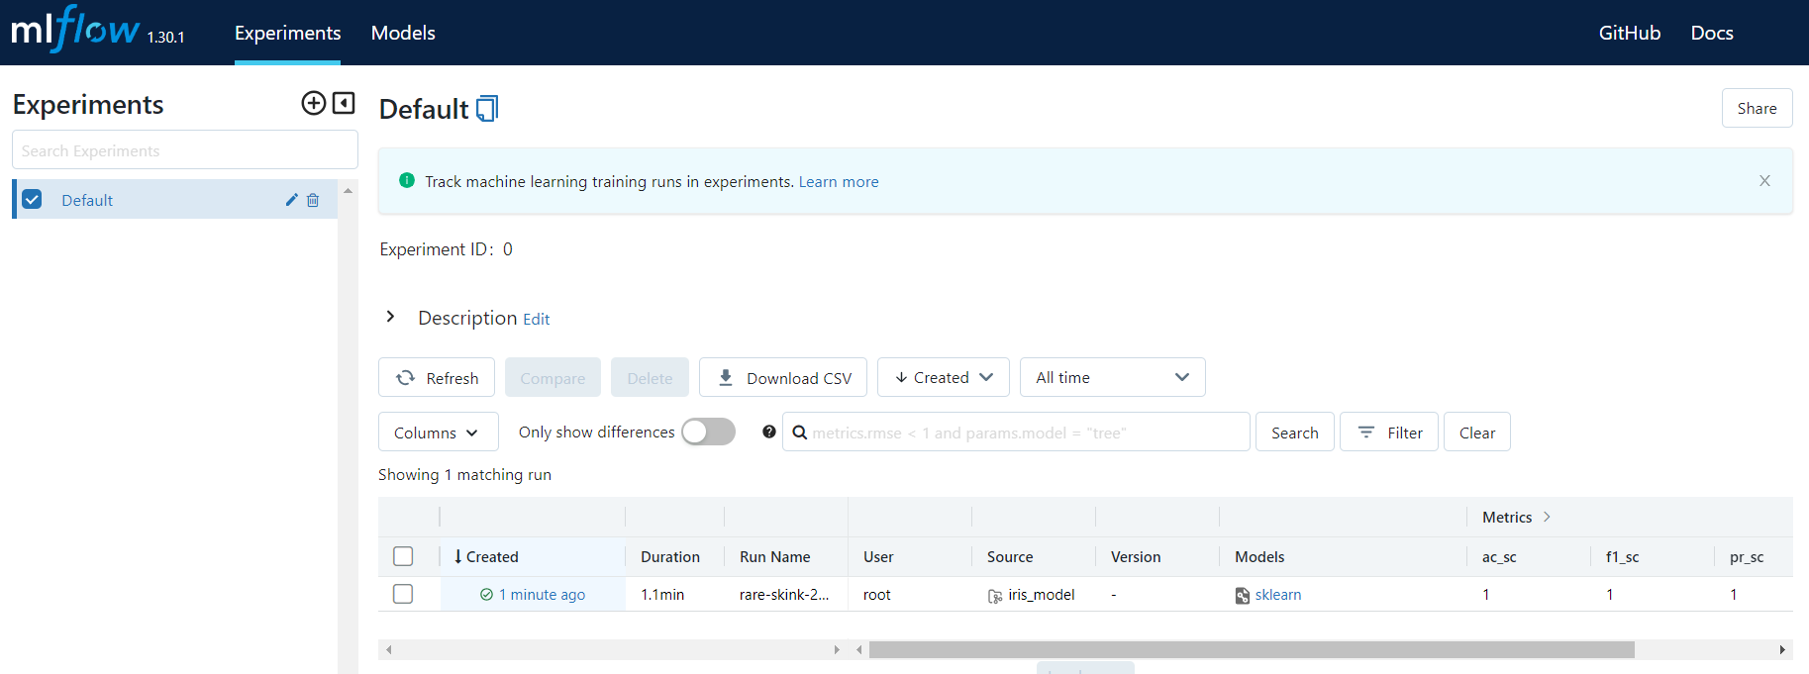
Task: Copy experiment name with clipboard icon
Action: (487, 109)
